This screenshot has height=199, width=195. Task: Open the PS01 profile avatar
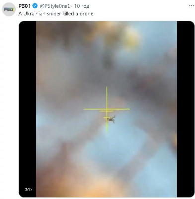pos(9,9)
